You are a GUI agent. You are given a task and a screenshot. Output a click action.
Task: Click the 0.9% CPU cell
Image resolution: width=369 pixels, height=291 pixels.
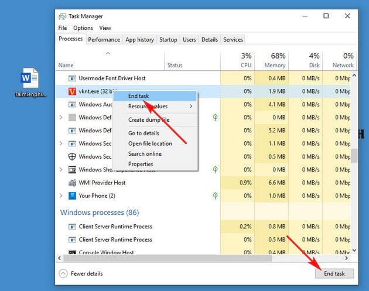pos(237,183)
